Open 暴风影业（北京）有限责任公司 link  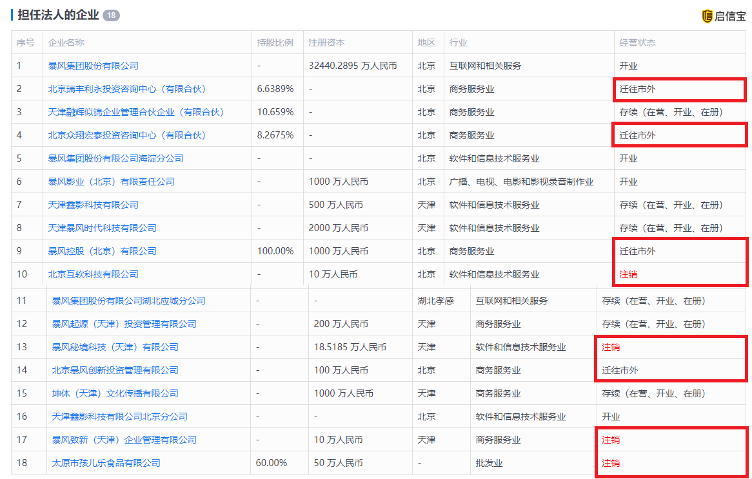pos(112,182)
